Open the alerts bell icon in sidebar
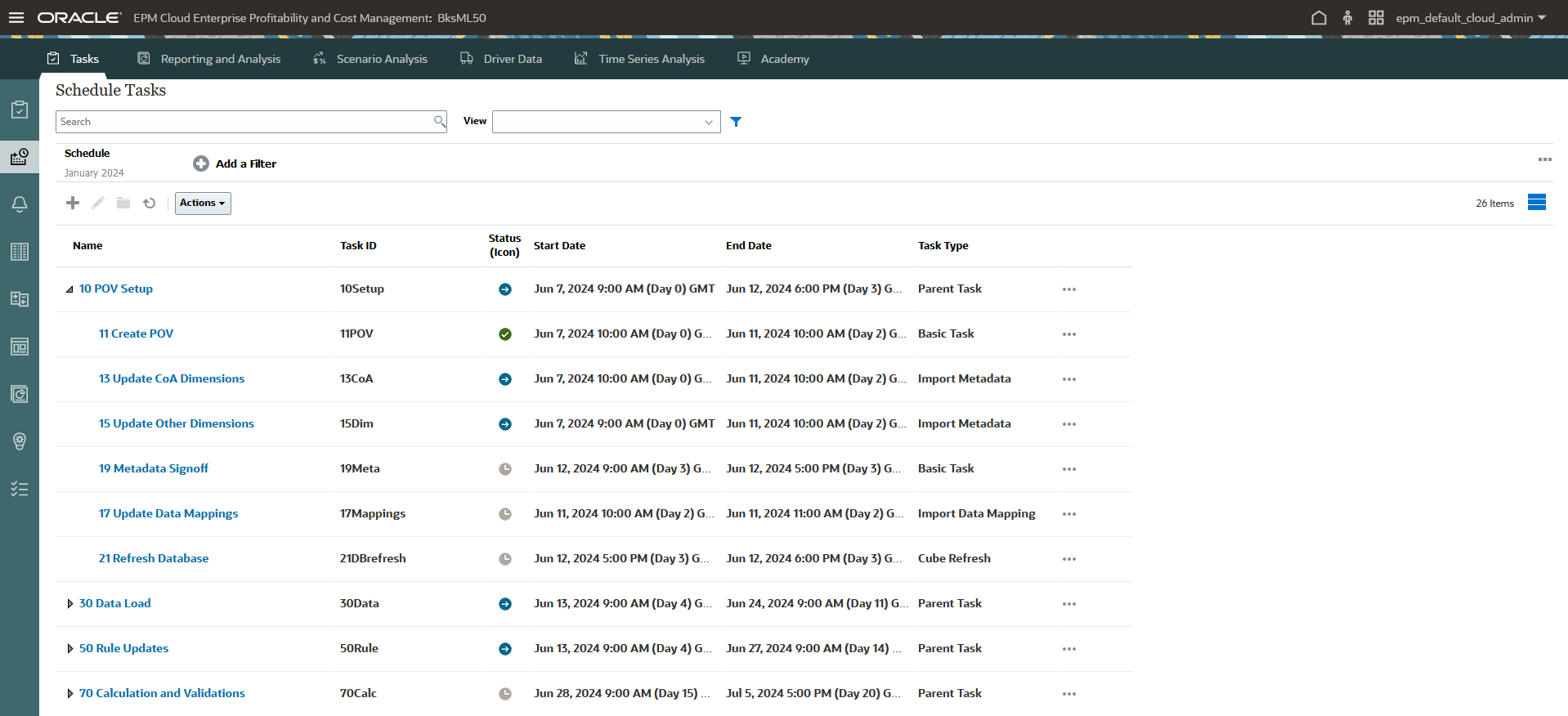1568x716 pixels. coord(20,204)
